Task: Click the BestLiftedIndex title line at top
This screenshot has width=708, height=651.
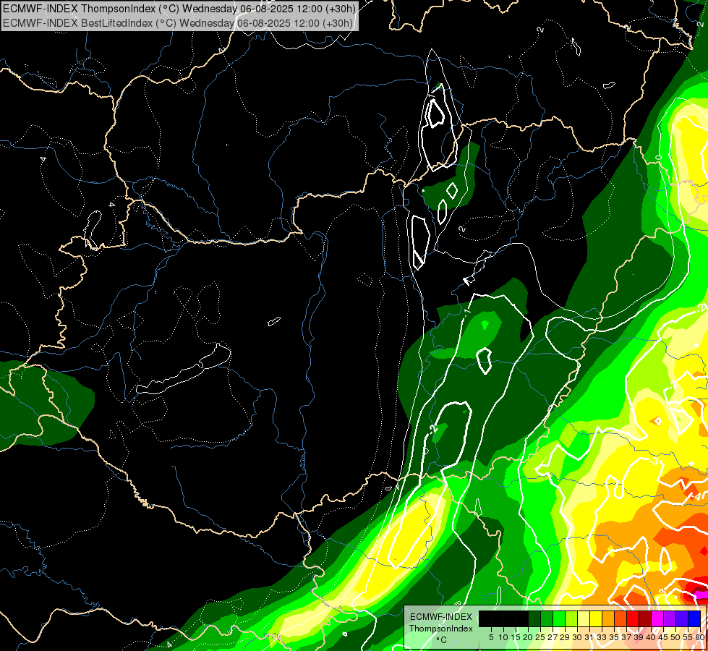Action: tap(177, 22)
